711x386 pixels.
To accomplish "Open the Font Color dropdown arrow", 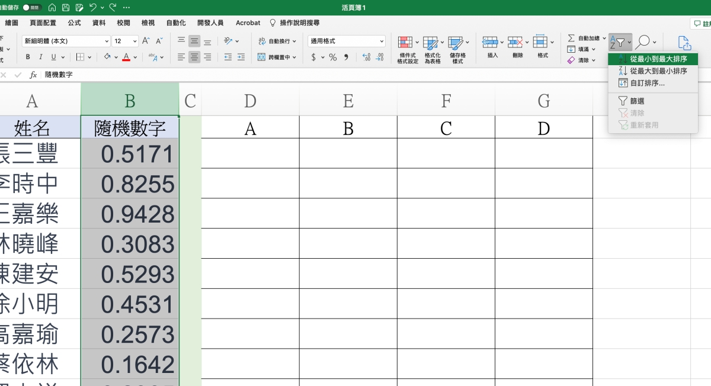I will (x=135, y=57).
